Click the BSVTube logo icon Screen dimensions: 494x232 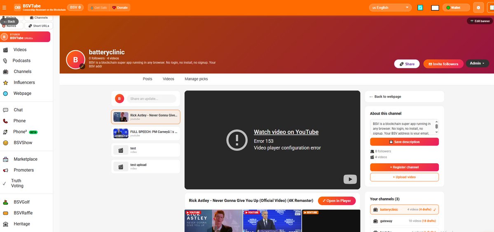click(18, 7)
